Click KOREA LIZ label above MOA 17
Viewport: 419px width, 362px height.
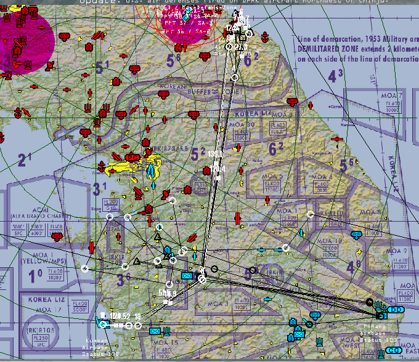tap(46, 300)
